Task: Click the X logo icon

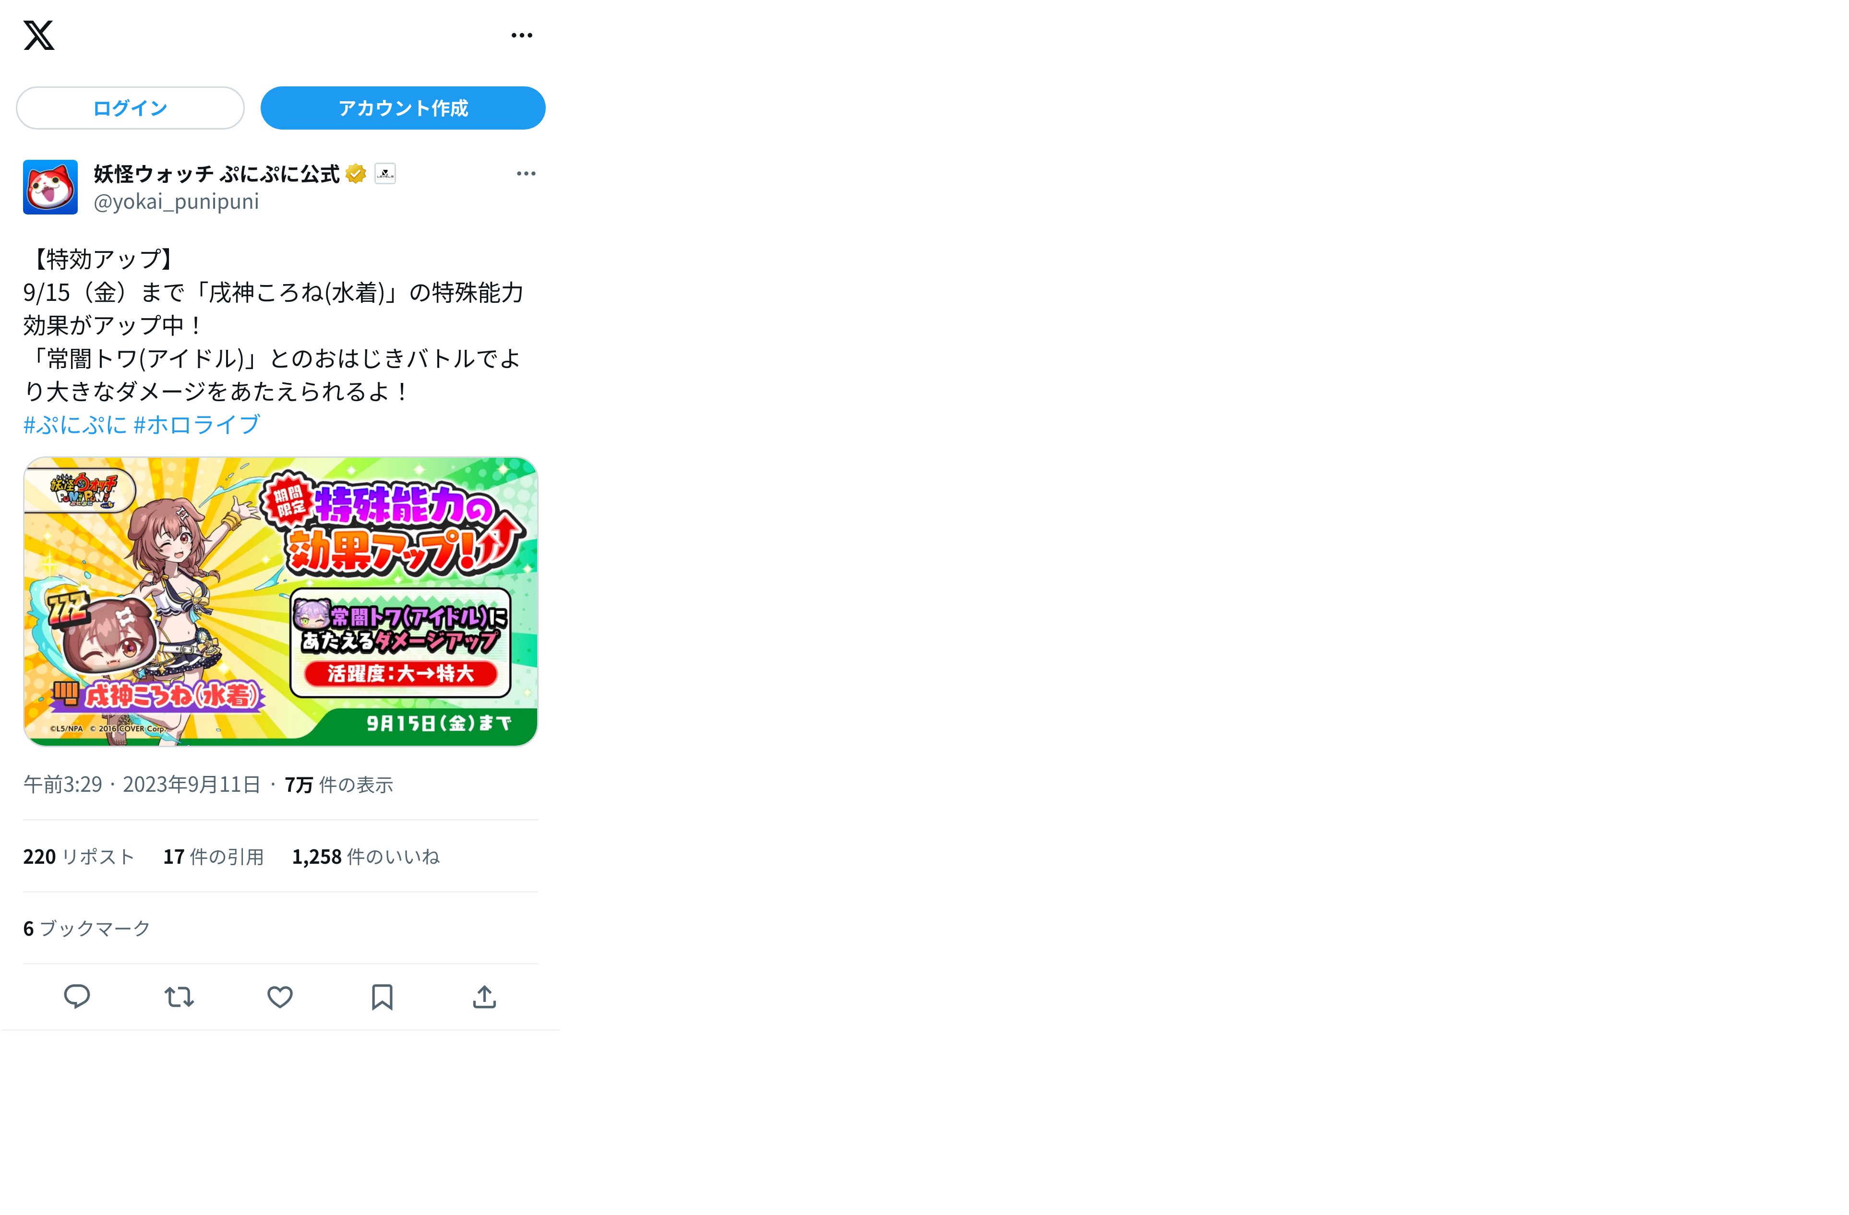Action: [x=39, y=35]
